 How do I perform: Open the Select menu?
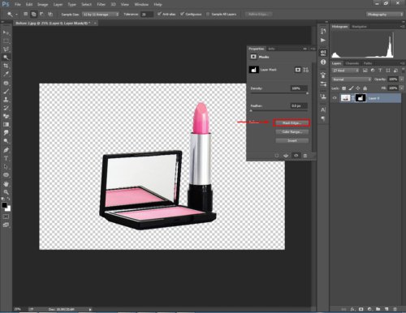(86, 4)
